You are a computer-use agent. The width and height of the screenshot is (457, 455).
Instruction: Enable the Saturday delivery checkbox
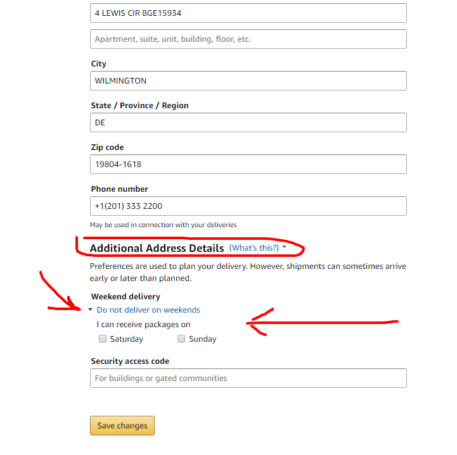103,339
